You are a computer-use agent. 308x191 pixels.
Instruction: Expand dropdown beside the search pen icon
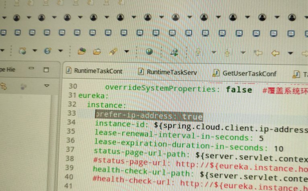(x=127, y=52)
